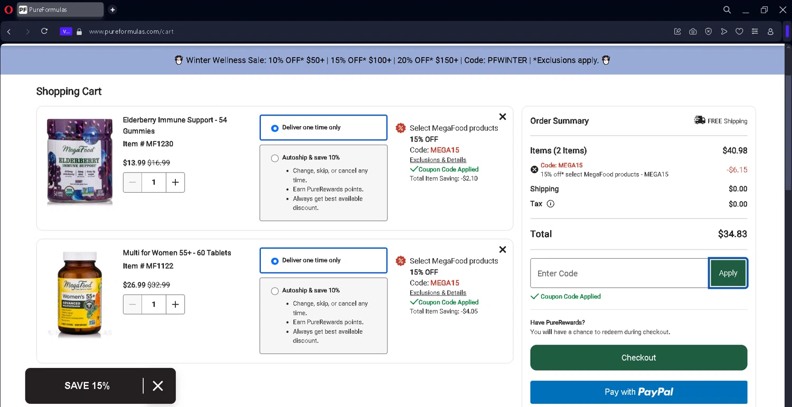Remove Multi for Women 55+ from cart
Image resolution: width=792 pixels, height=407 pixels.
pos(502,250)
